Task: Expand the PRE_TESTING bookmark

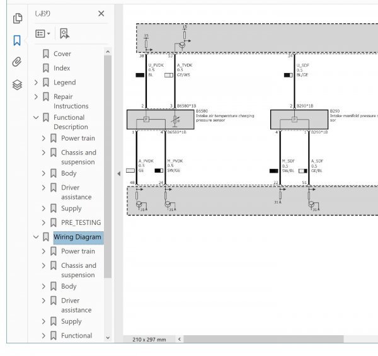Action: pyautogui.click(x=43, y=222)
